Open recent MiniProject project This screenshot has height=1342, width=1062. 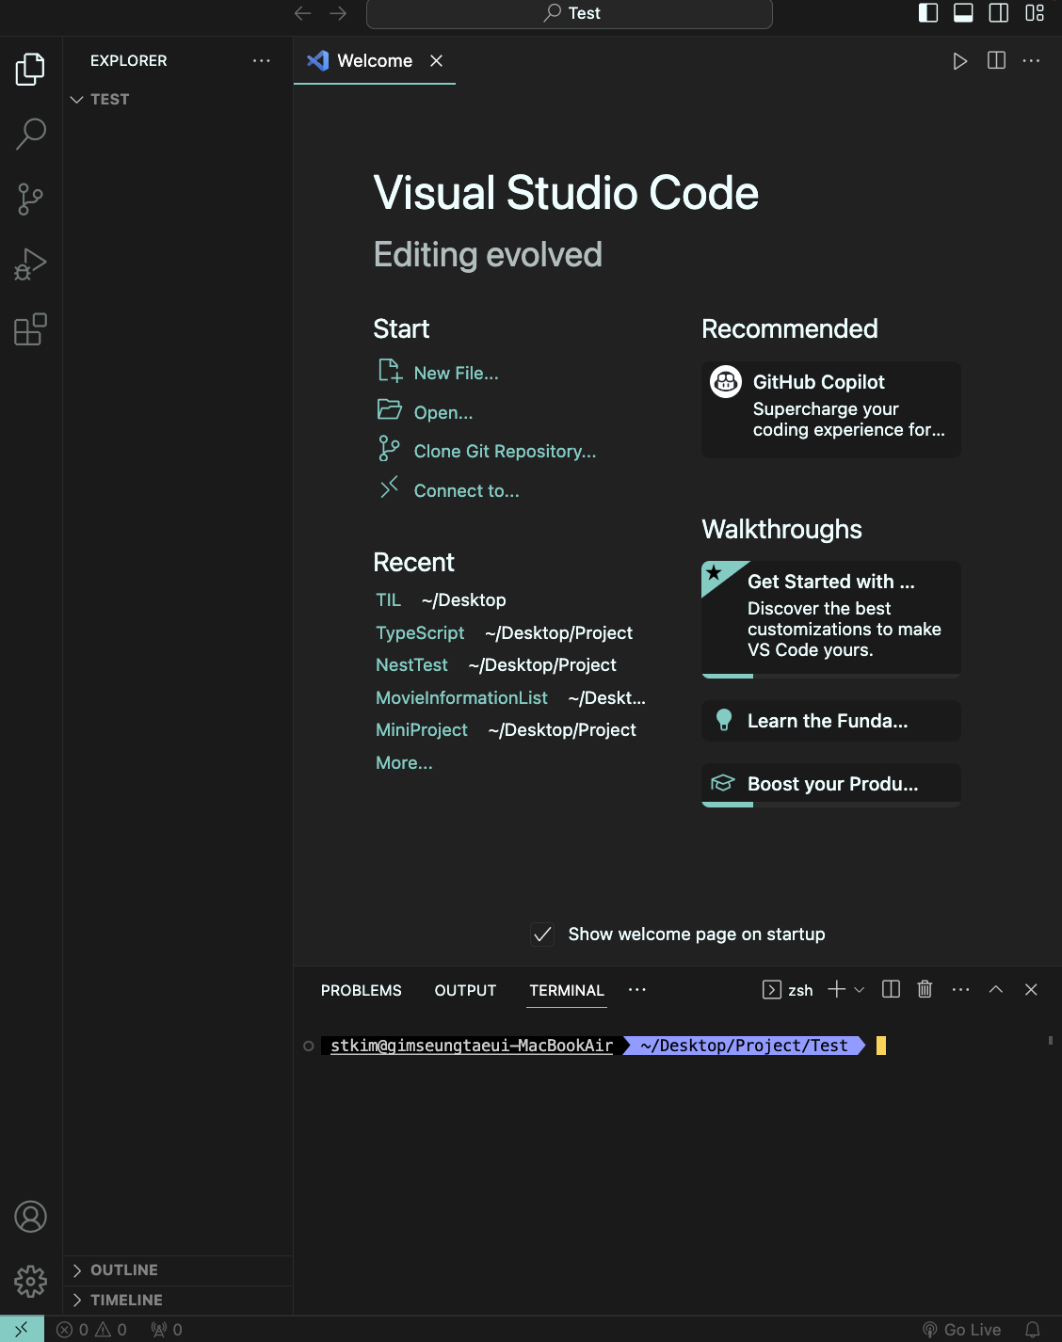click(422, 729)
